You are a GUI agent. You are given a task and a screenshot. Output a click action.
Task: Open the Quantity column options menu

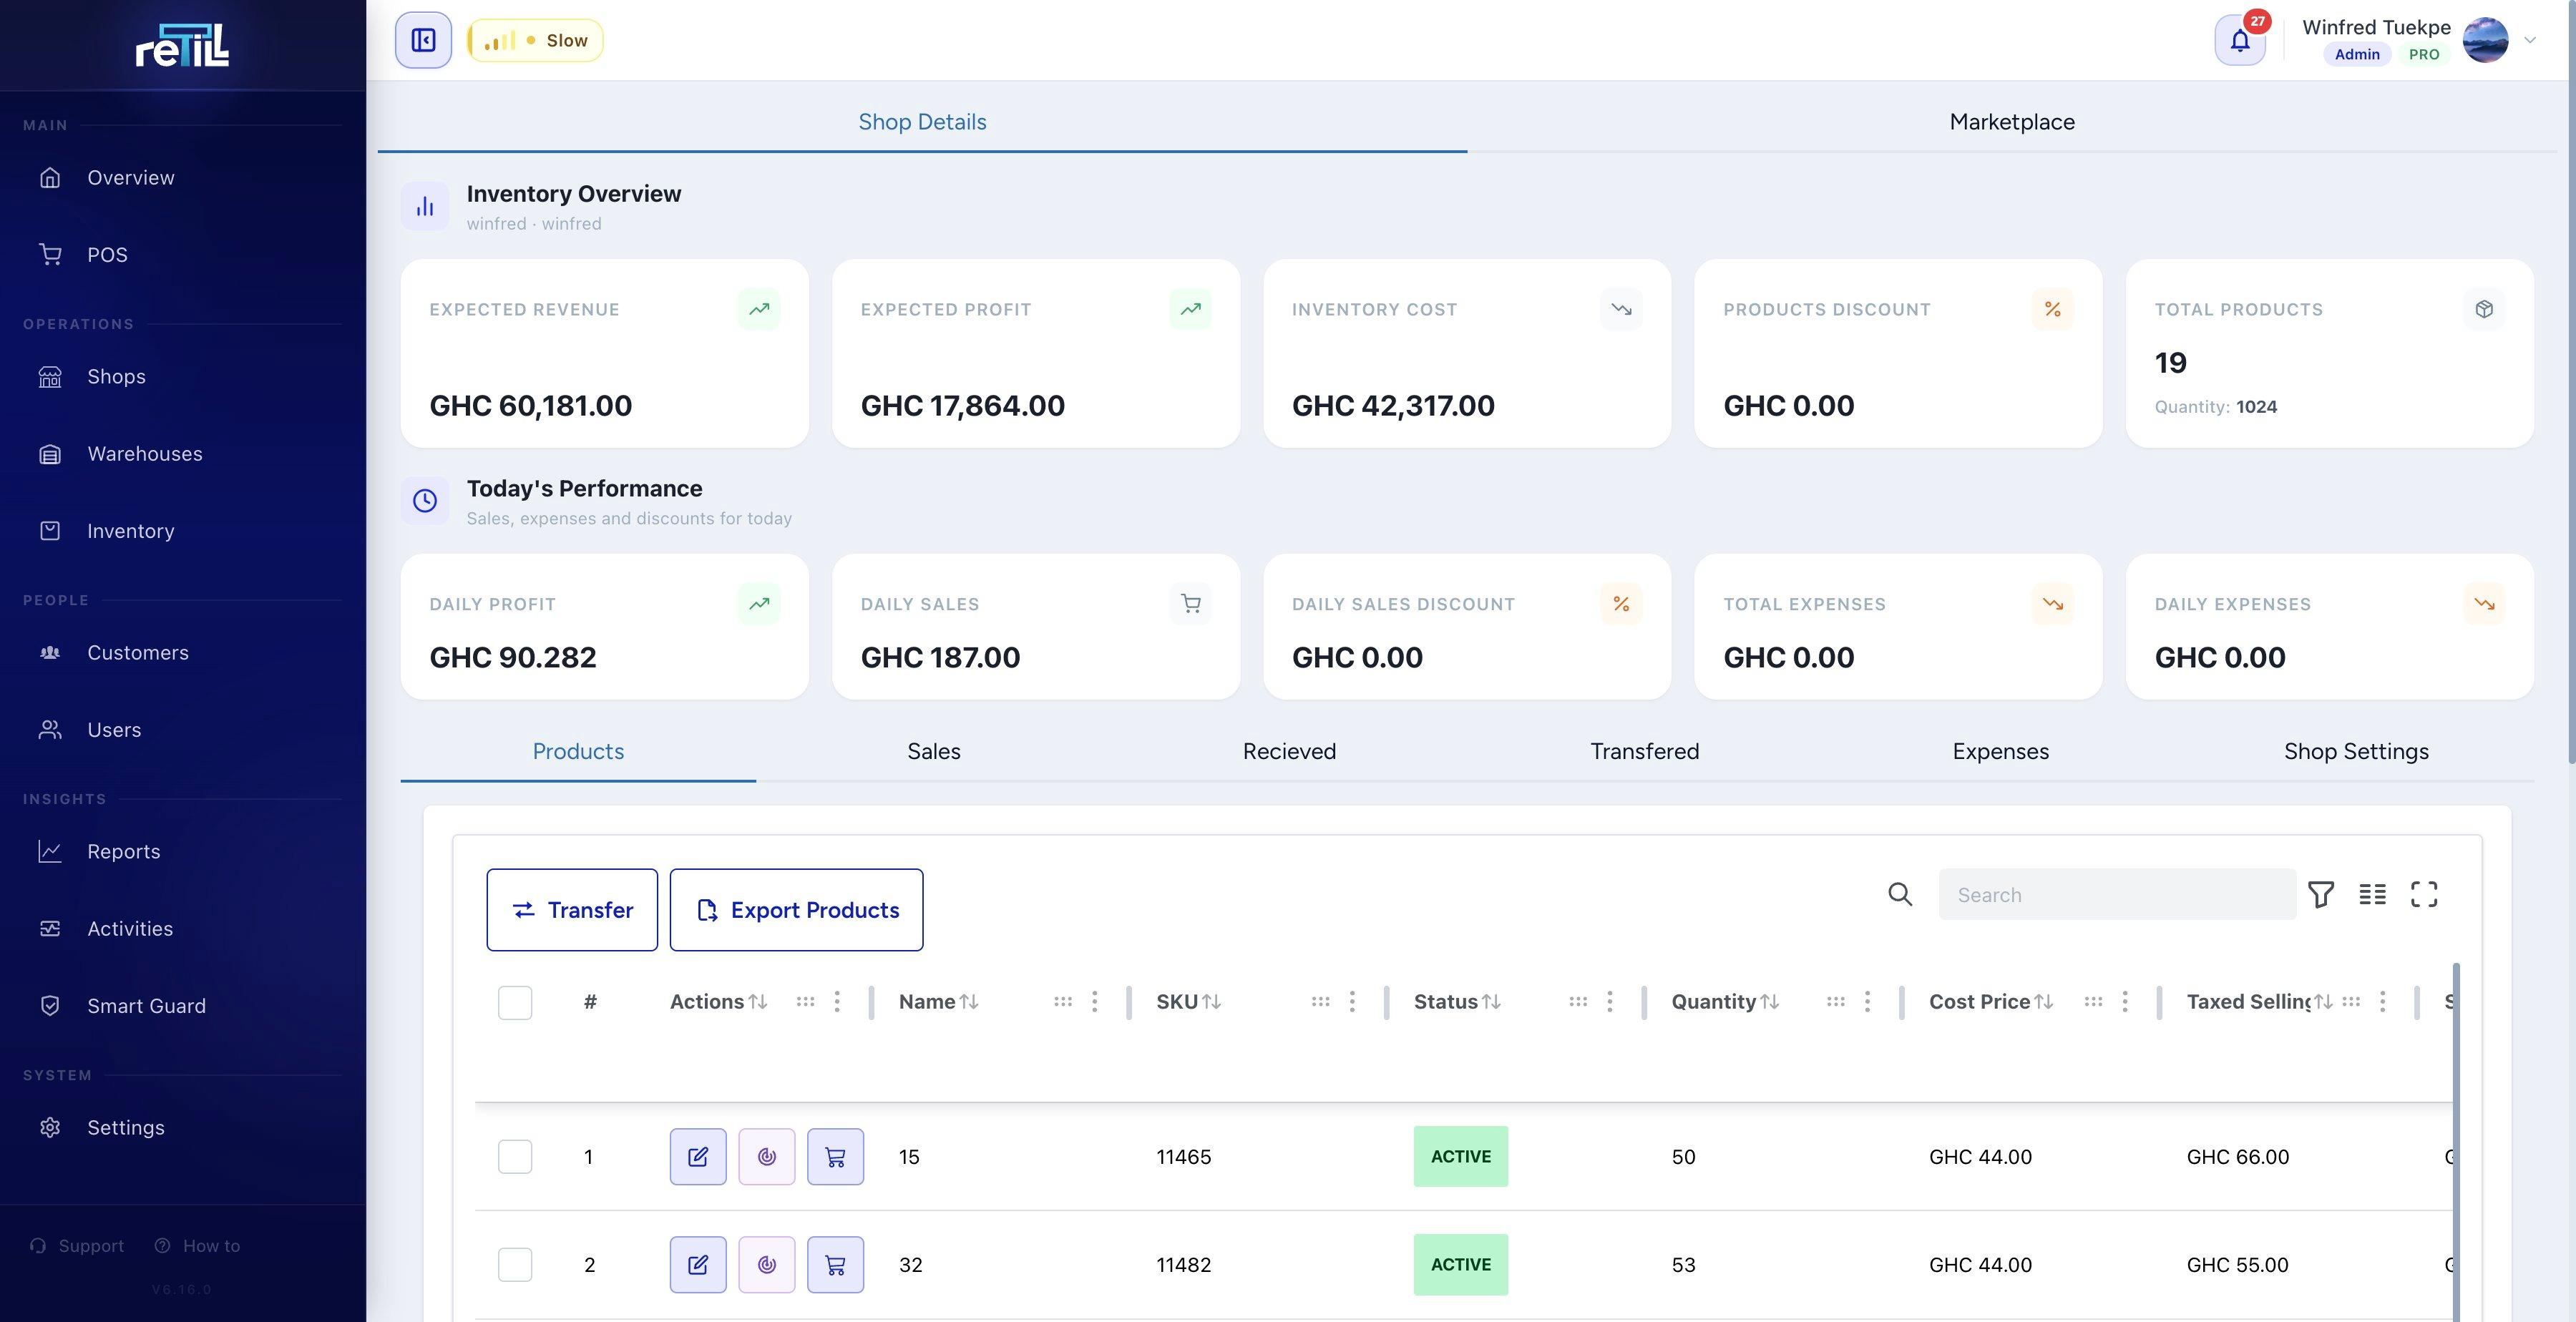(1867, 1001)
